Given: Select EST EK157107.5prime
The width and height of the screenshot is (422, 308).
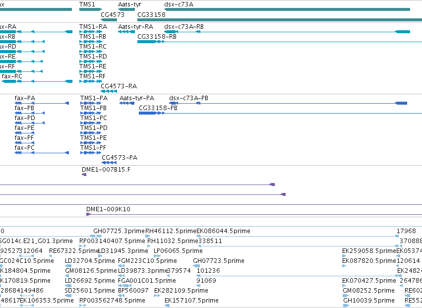Looking at the screenshot, I should [191, 301].
